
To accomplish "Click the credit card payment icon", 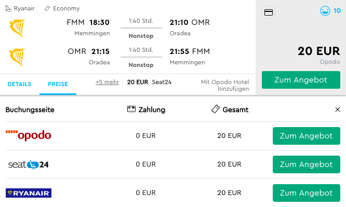I will pyautogui.click(x=268, y=12).
